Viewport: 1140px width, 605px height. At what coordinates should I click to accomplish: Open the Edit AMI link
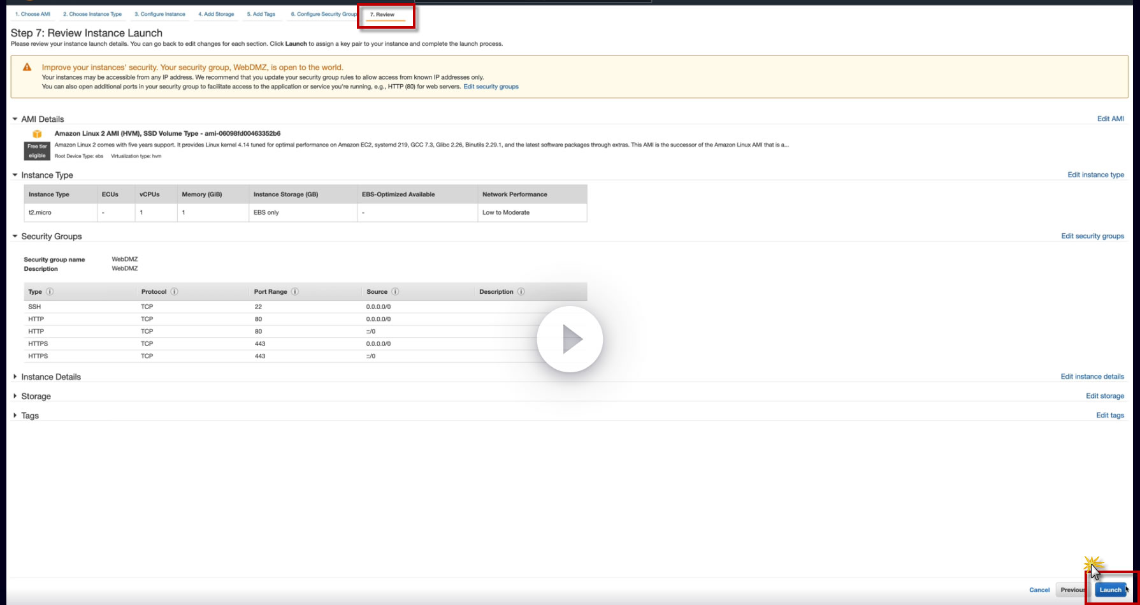pos(1110,119)
